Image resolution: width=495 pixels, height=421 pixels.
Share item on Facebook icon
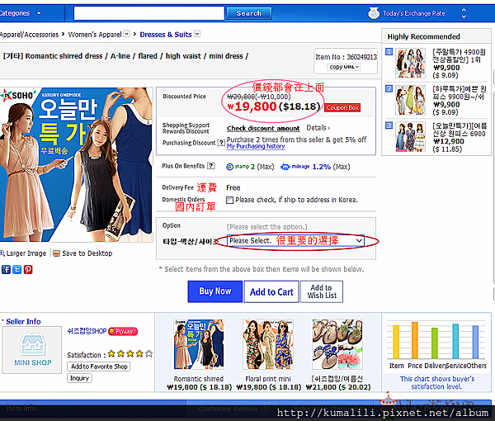pyautogui.click(x=6, y=269)
